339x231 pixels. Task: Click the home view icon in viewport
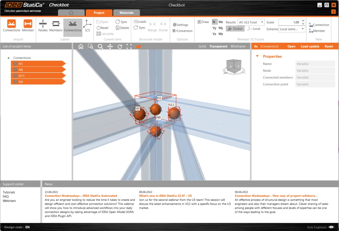[x=81, y=47]
